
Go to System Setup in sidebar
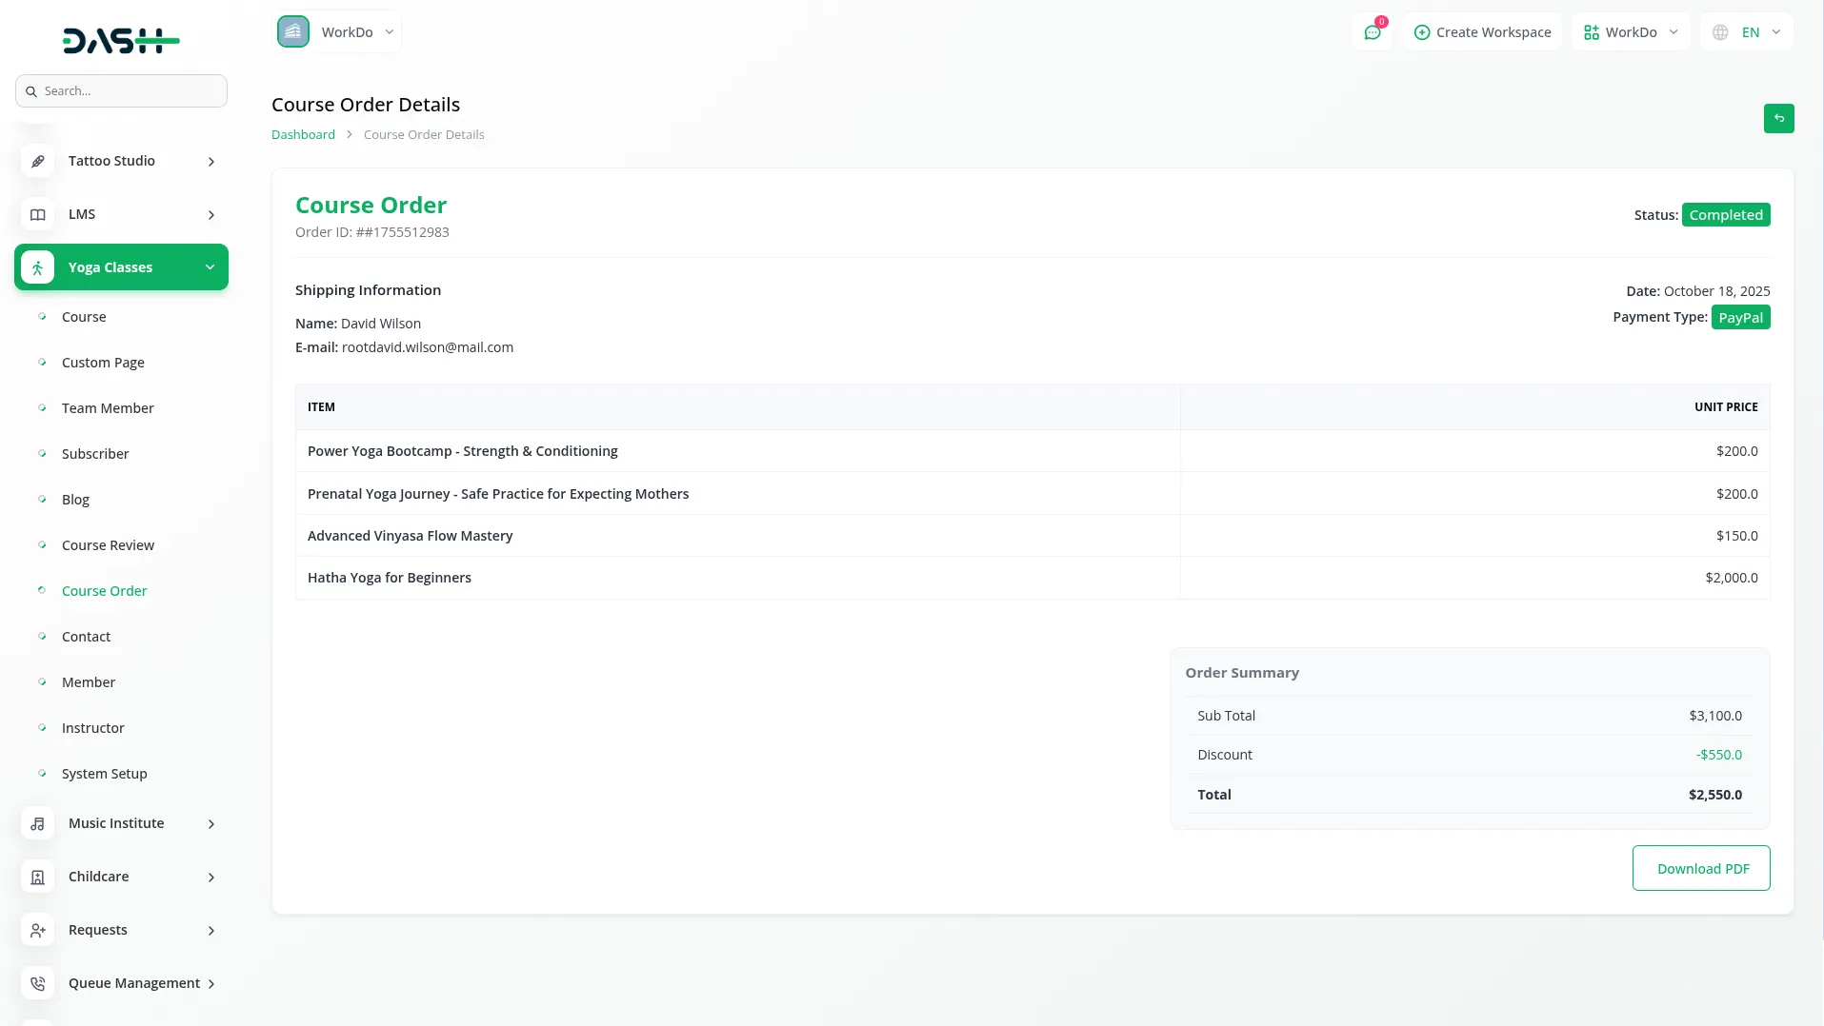coord(104,774)
